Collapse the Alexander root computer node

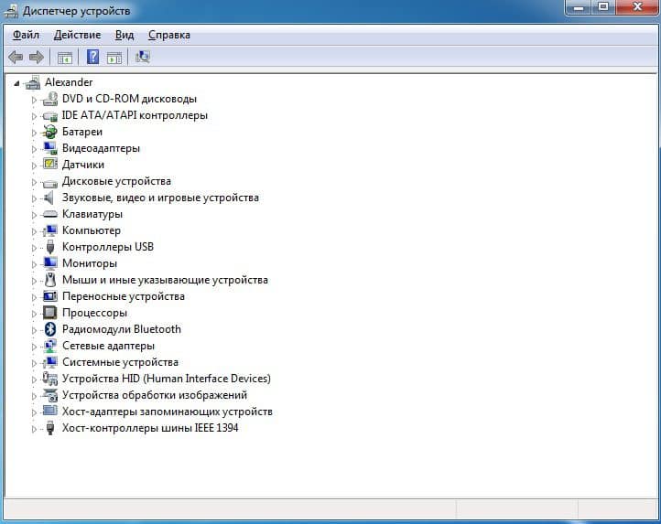click(x=17, y=82)
